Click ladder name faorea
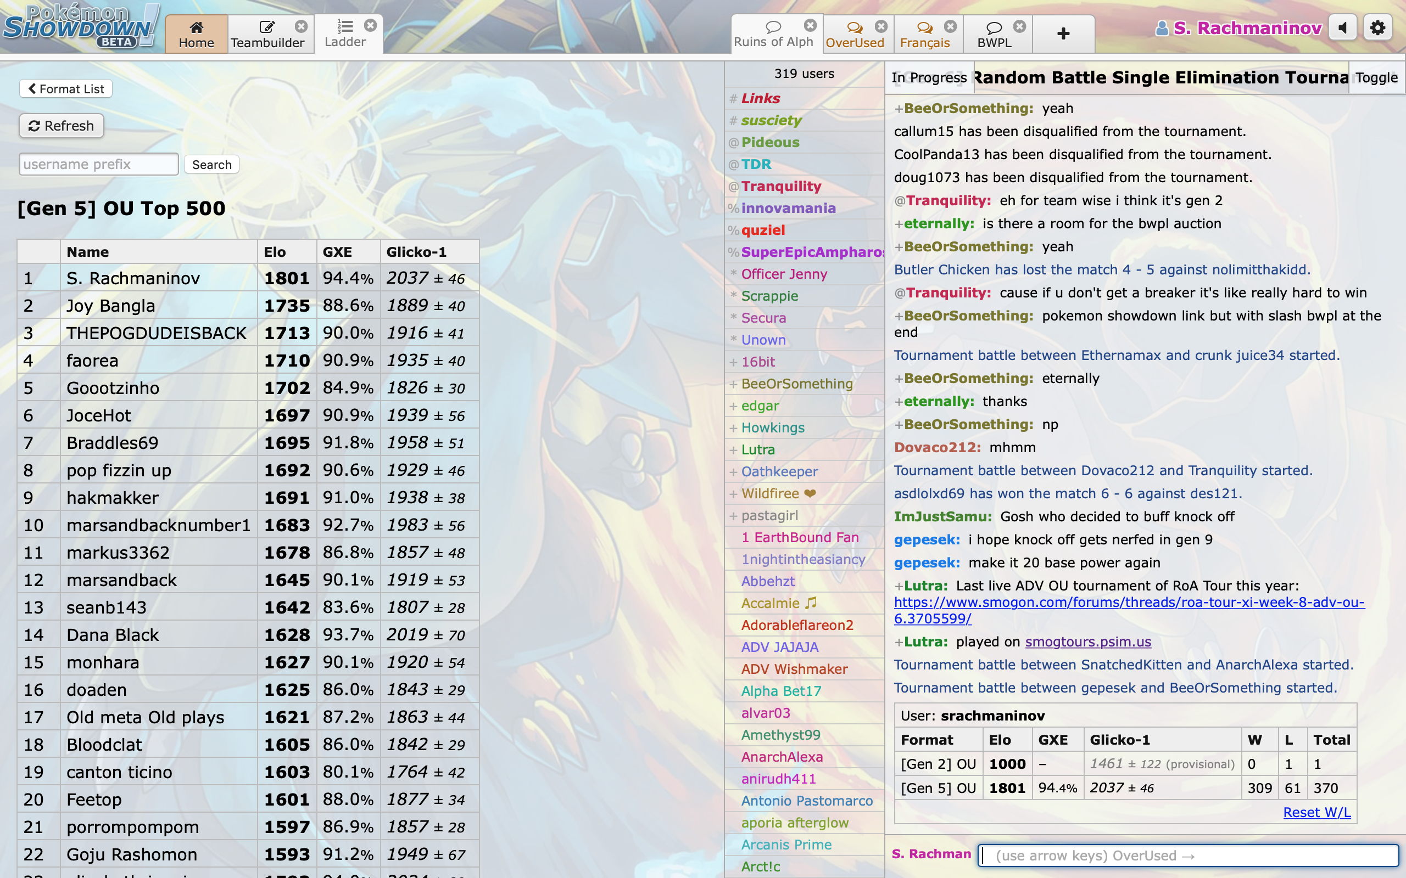Image resolution: width=1406 pixels, height=878 pixels. pyautogui.click(x=92, y=361)
